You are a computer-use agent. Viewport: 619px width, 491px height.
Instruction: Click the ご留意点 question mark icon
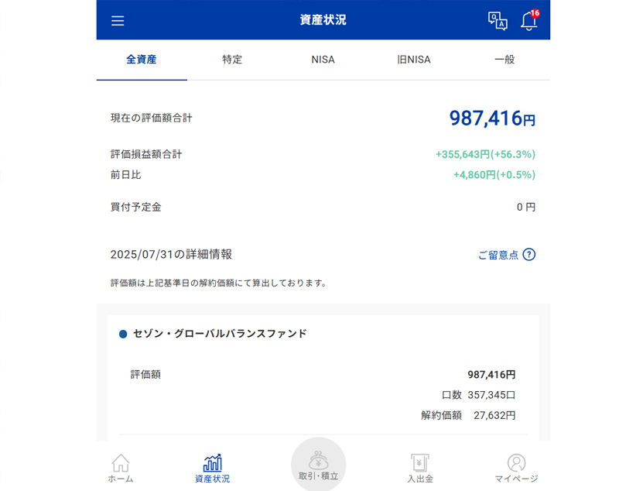pos(529,255)
